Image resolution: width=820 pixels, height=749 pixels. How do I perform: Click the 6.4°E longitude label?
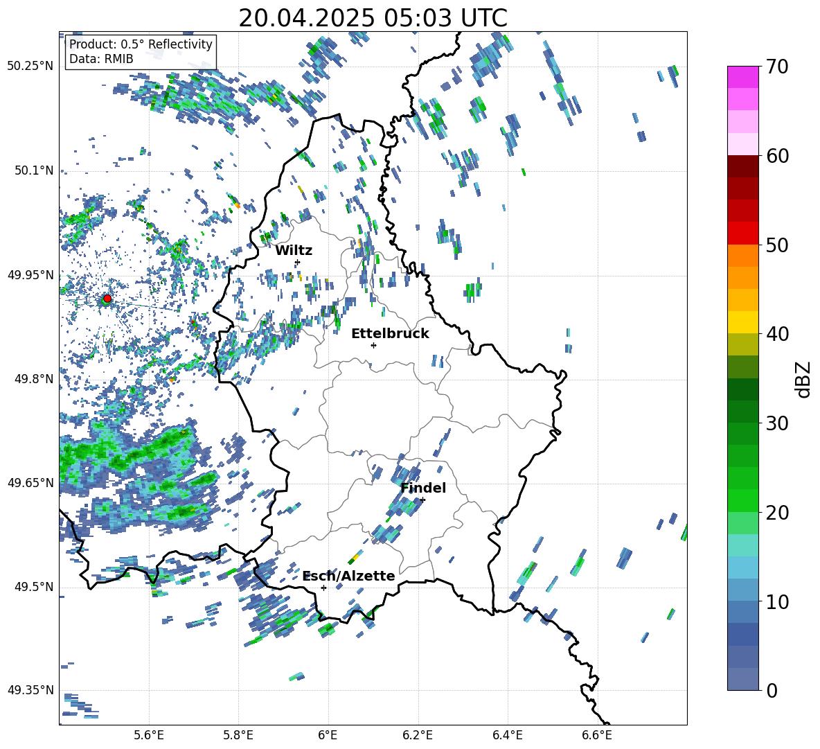[507, 735]
